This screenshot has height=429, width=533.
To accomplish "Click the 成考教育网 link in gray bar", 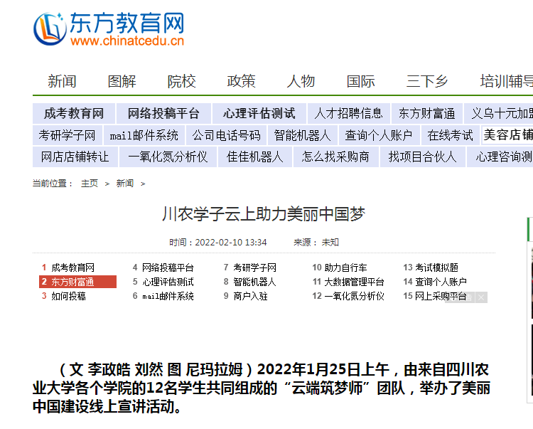I will 73,113.
